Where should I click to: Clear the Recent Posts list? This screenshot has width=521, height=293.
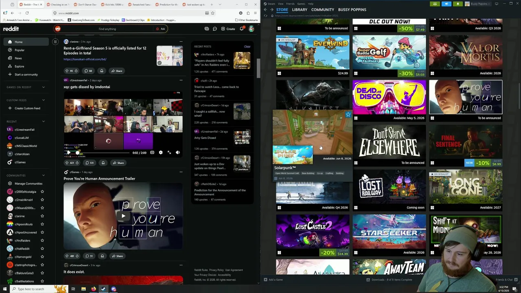pos(247,46)
